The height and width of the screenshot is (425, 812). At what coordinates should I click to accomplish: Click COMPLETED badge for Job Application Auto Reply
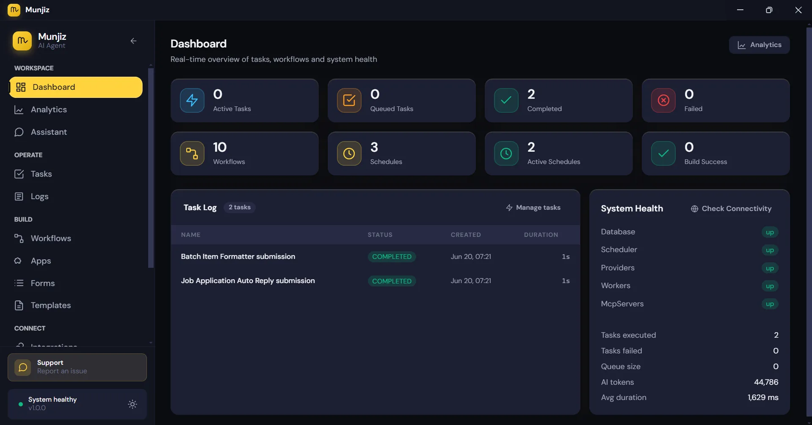392,281
